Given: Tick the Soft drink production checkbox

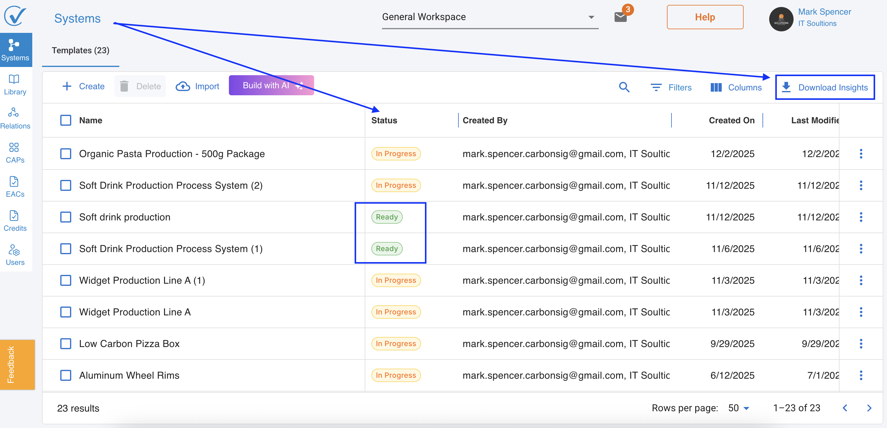Looking at the screenshot, I should tap(65, 217).
